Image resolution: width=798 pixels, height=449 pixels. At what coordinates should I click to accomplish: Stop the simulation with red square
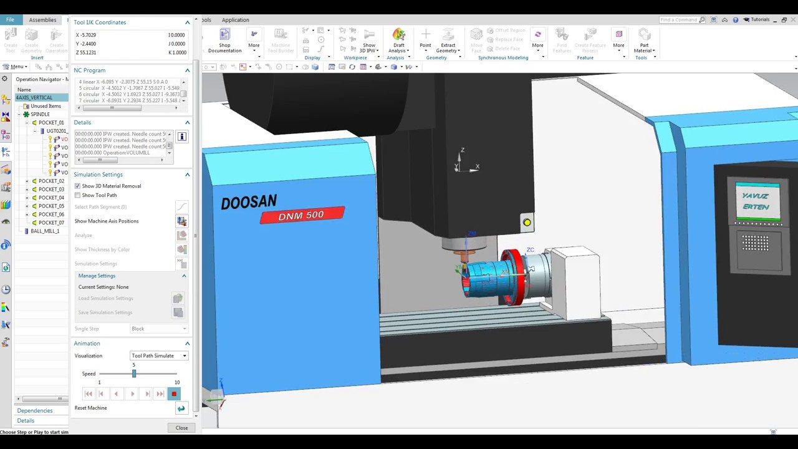tap(174, 393)
